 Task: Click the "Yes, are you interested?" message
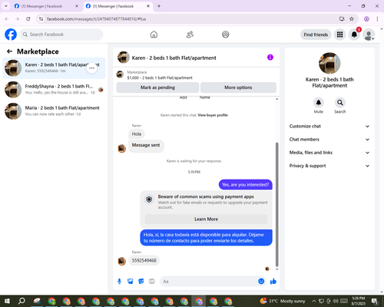tap(246, 185)
